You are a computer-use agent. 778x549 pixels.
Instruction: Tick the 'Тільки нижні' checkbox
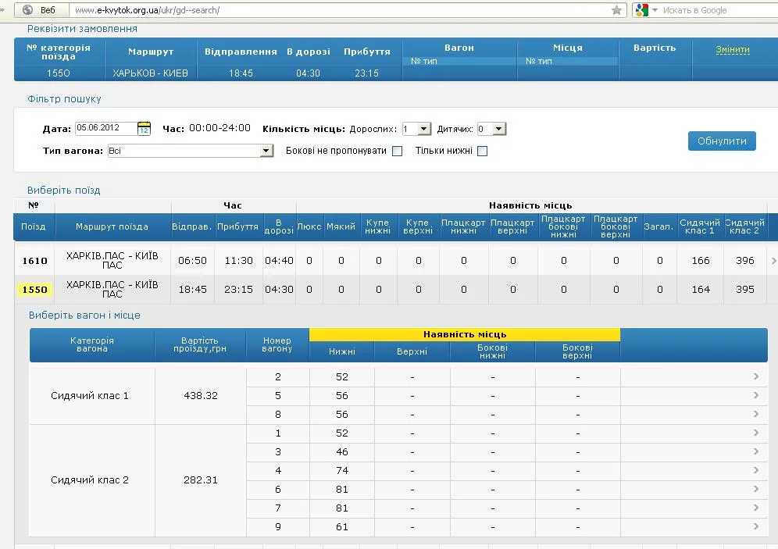pyautogui.click(x=482, y=151)
